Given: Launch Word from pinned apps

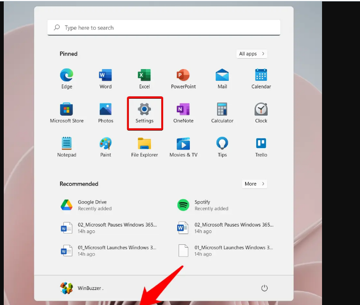Looking at the screenshot, I should [105, 78].
